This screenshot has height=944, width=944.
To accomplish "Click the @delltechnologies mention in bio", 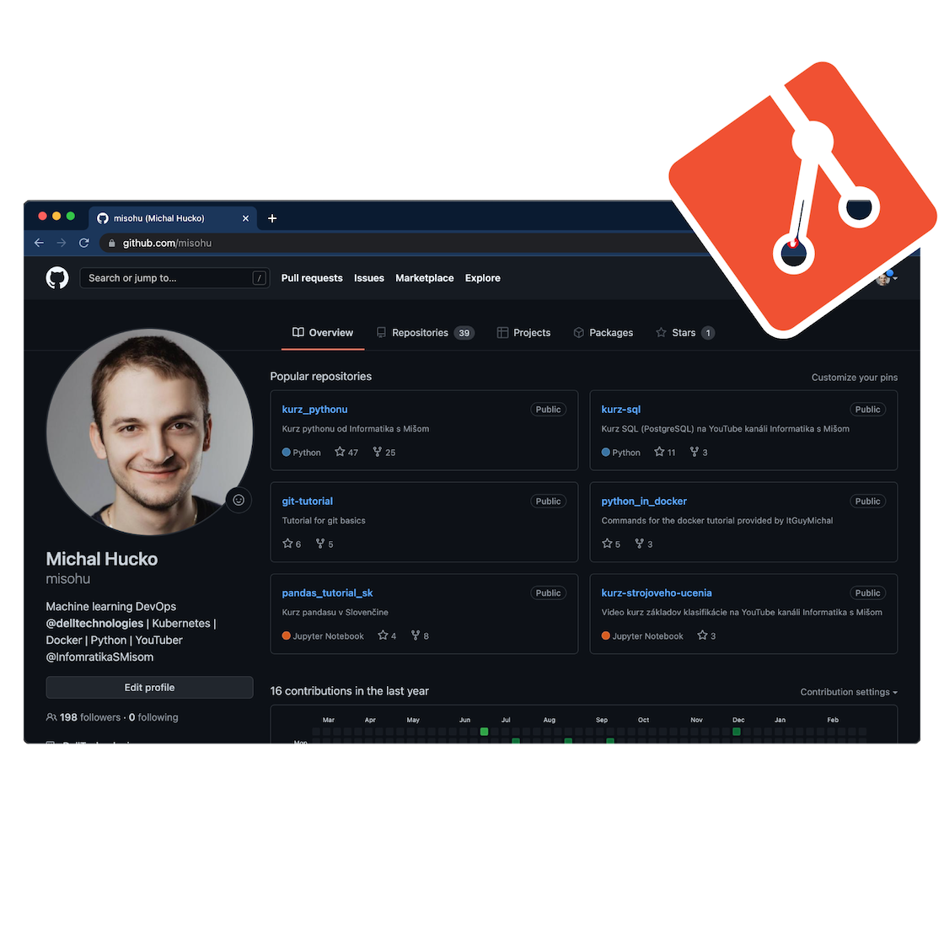I will point(94,623).
